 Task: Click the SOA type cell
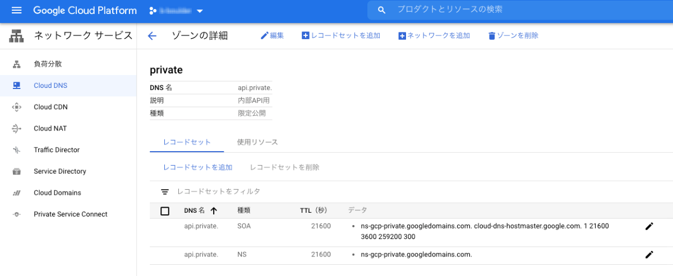pyautogui.click(x=245, y=226)
